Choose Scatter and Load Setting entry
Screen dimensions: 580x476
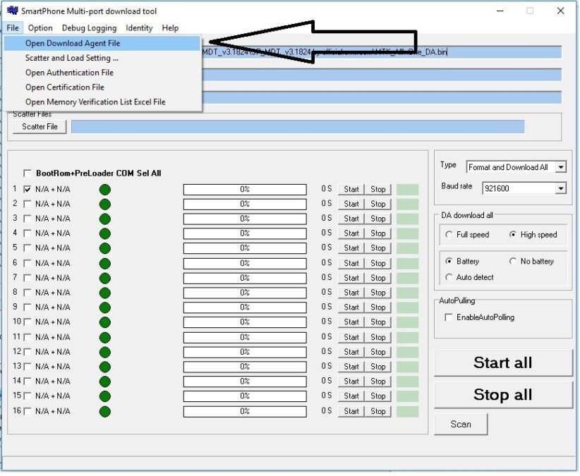[102, 58]
